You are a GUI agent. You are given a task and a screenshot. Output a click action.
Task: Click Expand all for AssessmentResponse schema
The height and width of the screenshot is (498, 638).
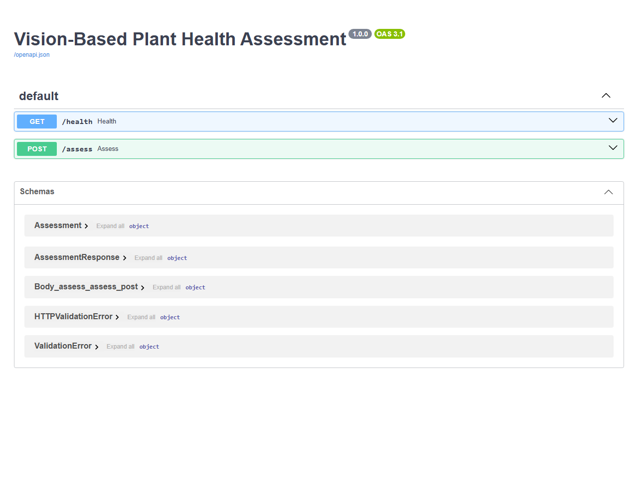(x=149, y=258)
